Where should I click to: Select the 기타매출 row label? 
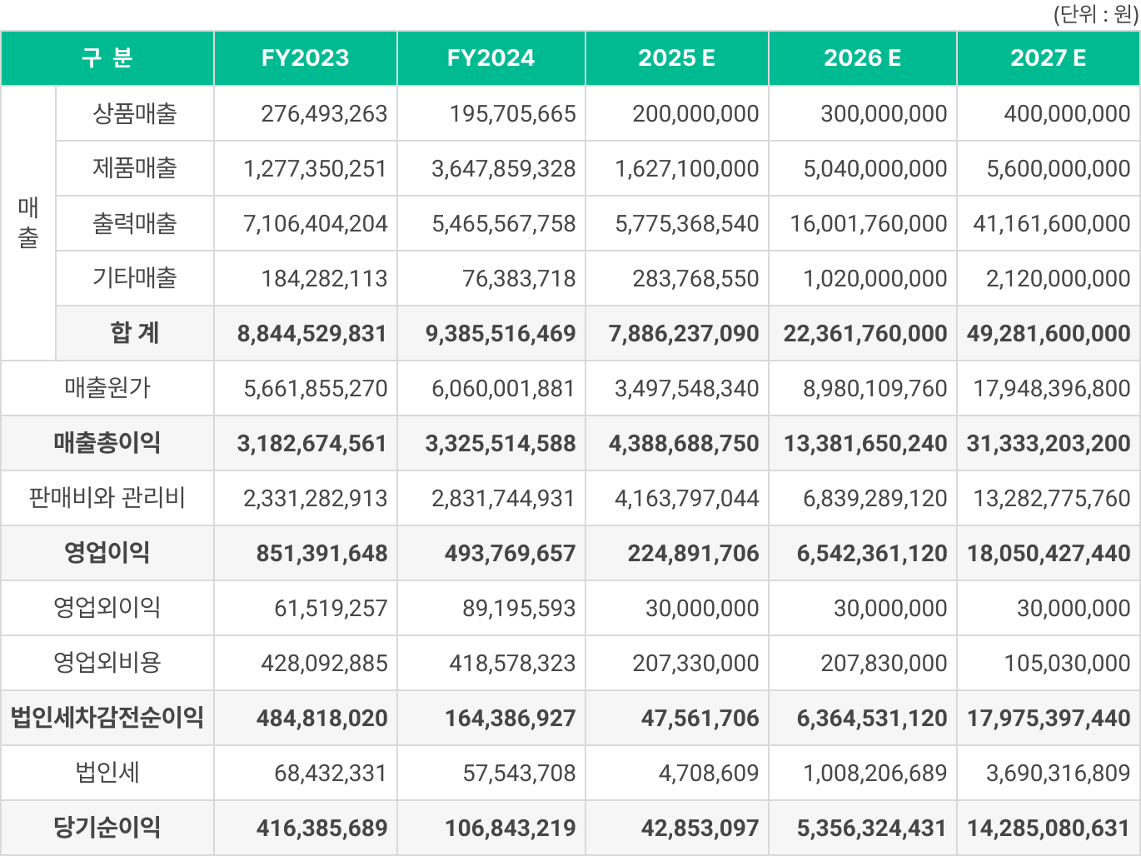(135, 278)
